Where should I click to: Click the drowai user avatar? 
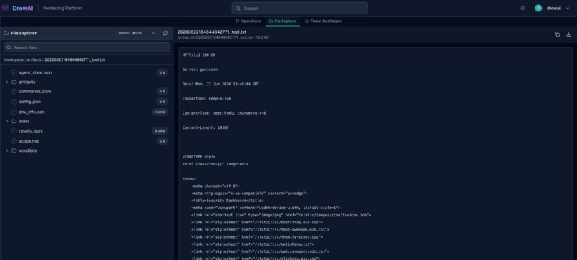tap(538, 8)
